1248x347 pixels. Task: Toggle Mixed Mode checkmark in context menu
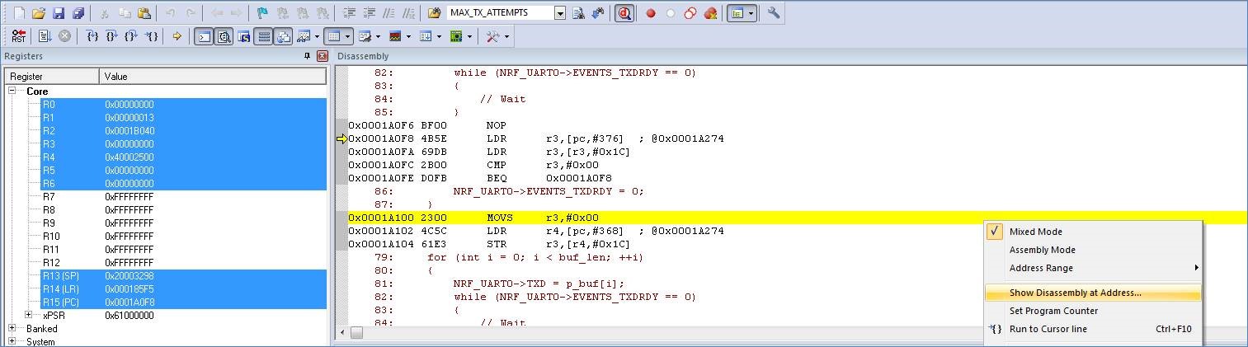tap(994, 232)
